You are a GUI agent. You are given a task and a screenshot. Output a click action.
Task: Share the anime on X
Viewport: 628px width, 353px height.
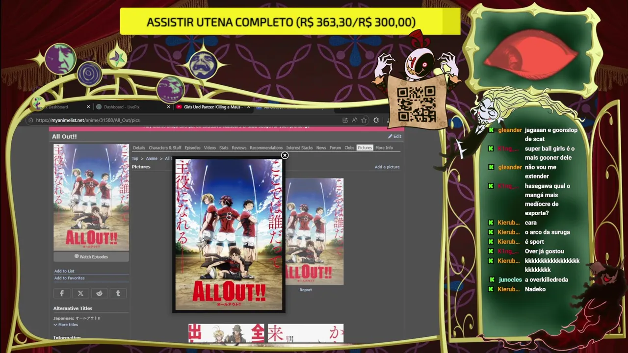[80, 293]
